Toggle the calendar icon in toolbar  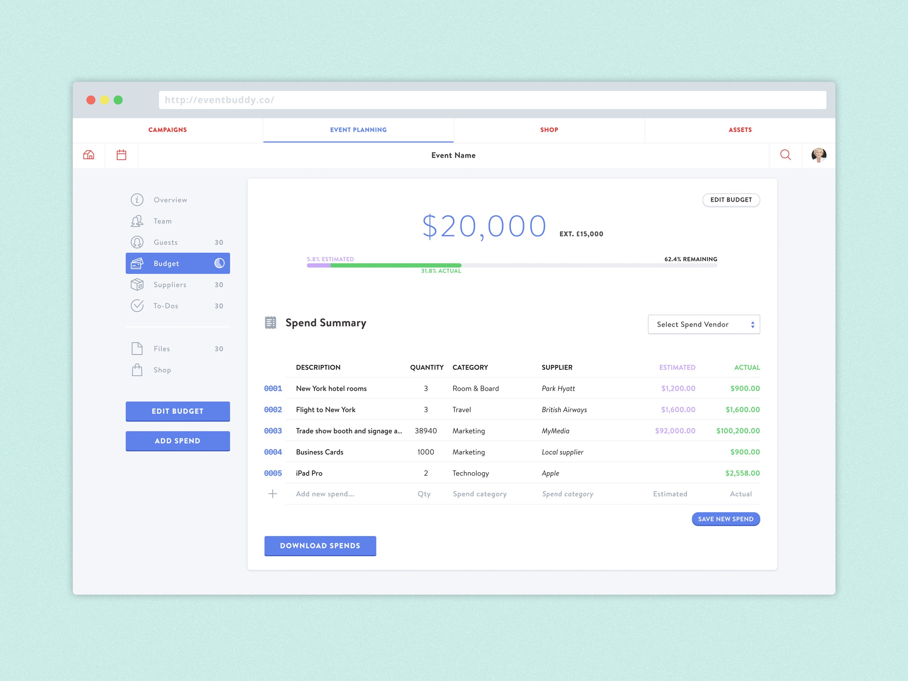(121, 154)
